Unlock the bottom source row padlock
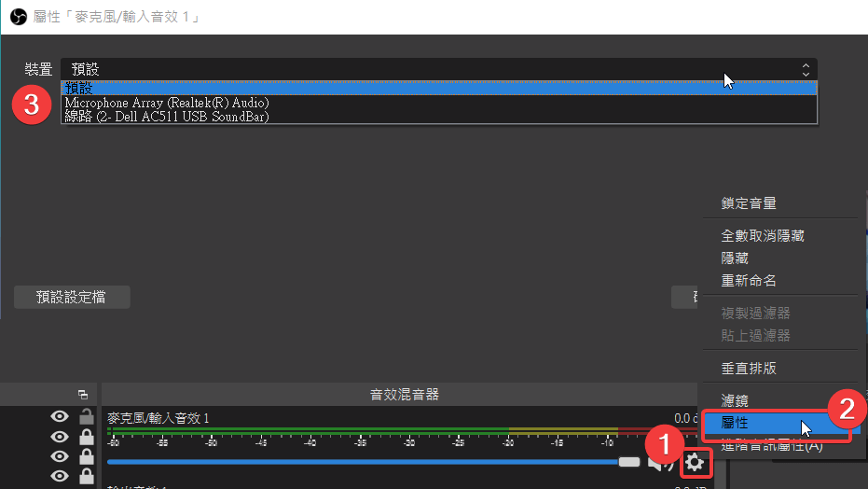The height and width of the screenshot is (489, 868). [x=86, y=476]
